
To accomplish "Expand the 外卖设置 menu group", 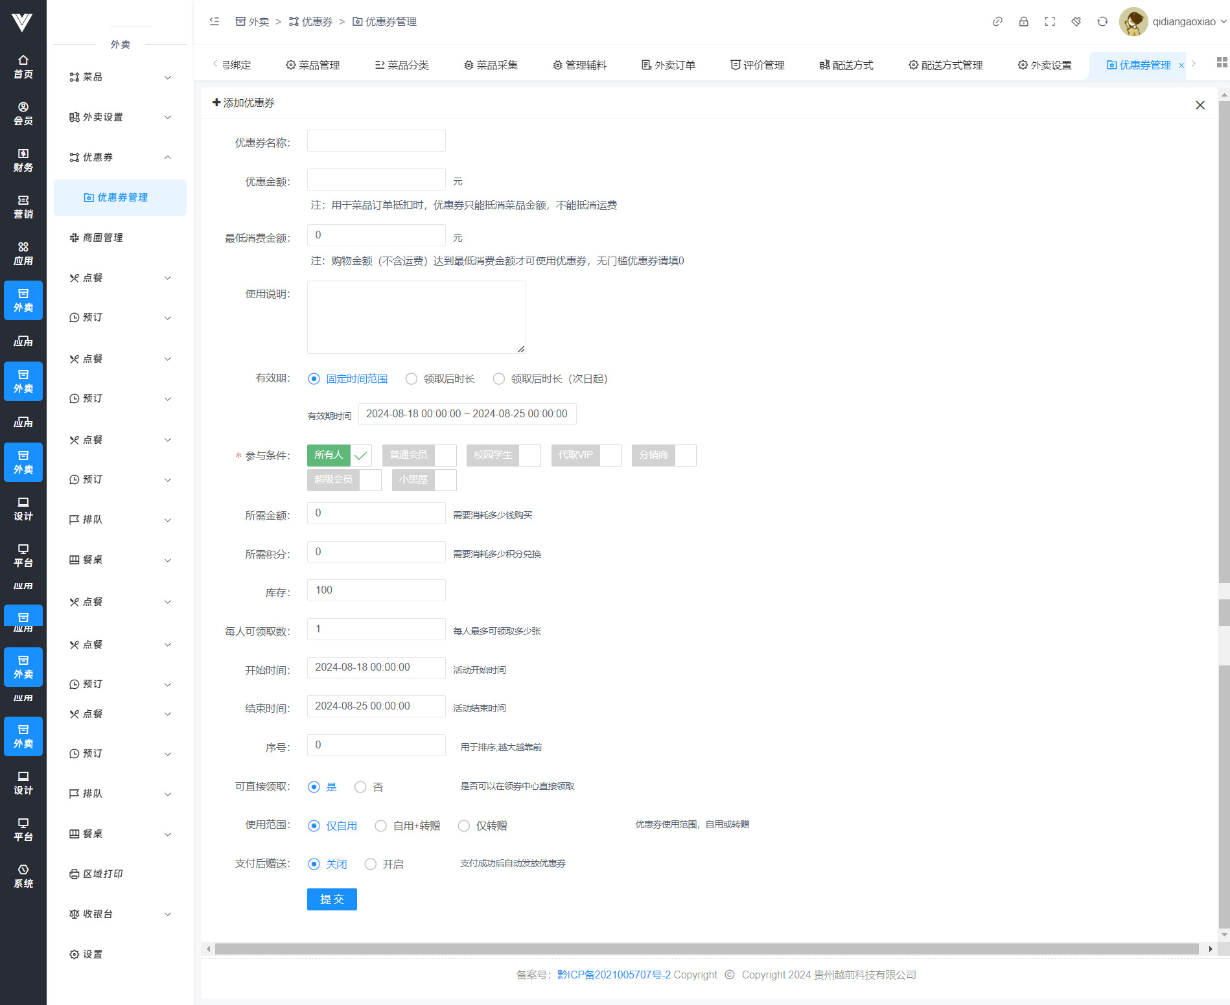I will 120,117.
